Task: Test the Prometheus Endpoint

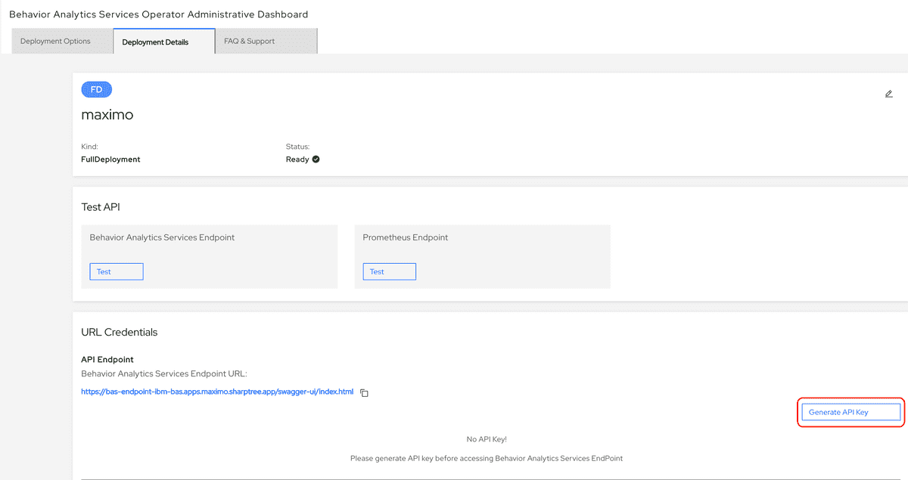Action: pos(389,271)
